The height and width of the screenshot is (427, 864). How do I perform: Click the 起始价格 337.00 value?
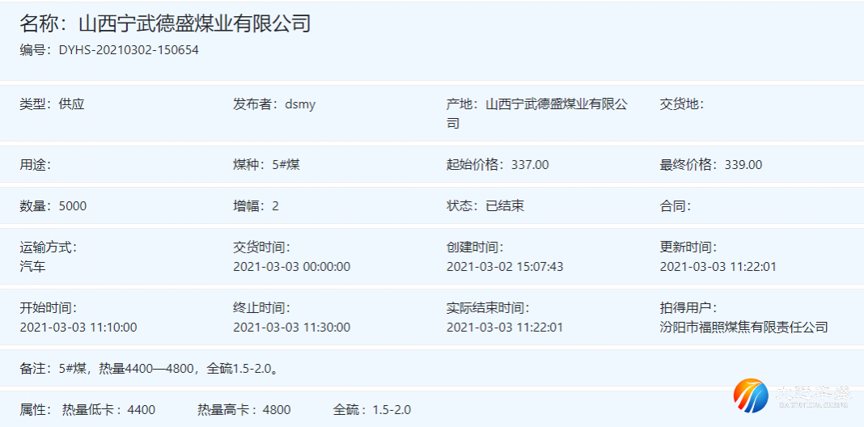[x=530, y=165]
